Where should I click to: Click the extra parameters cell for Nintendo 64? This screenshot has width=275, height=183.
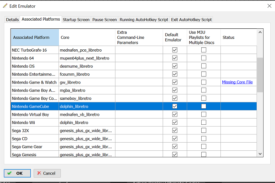pyautogui.click(x=139, y=58)
